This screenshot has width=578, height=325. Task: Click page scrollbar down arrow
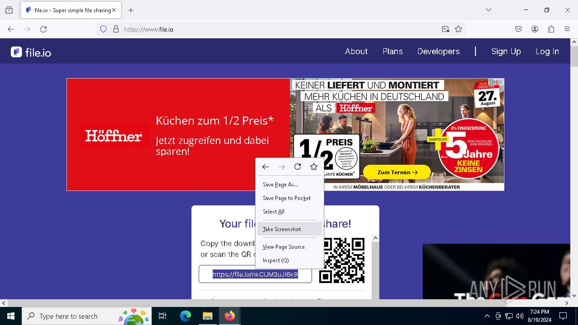pyautogui.click(x=574, y=296)
